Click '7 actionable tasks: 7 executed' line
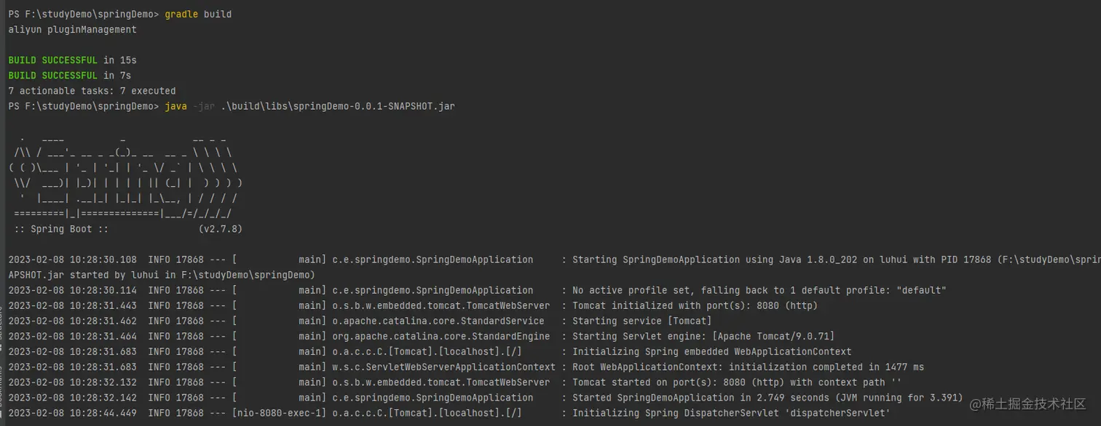This screenshot has width=1101, height=426. (x=92, y=91)
